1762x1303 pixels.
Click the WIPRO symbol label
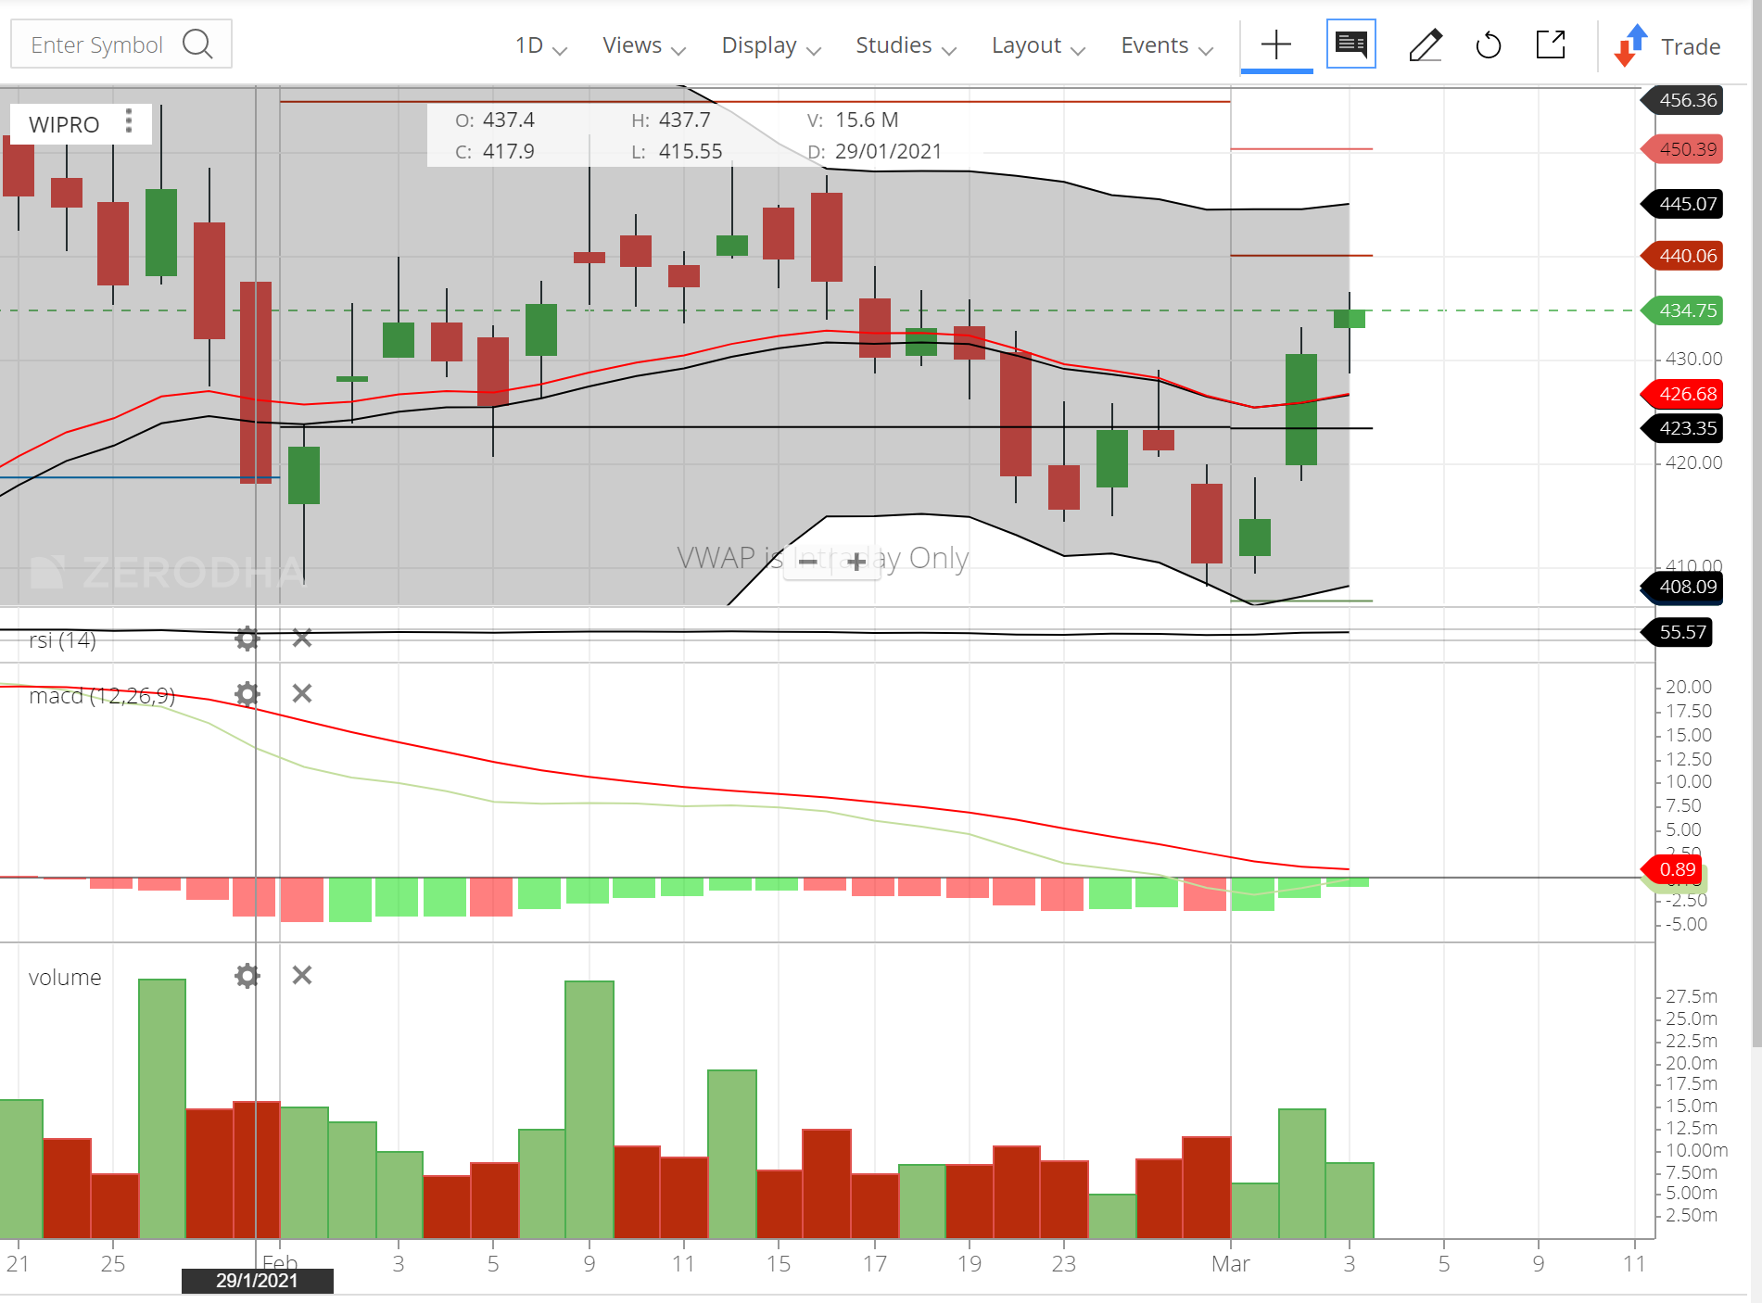click(64, 124)
